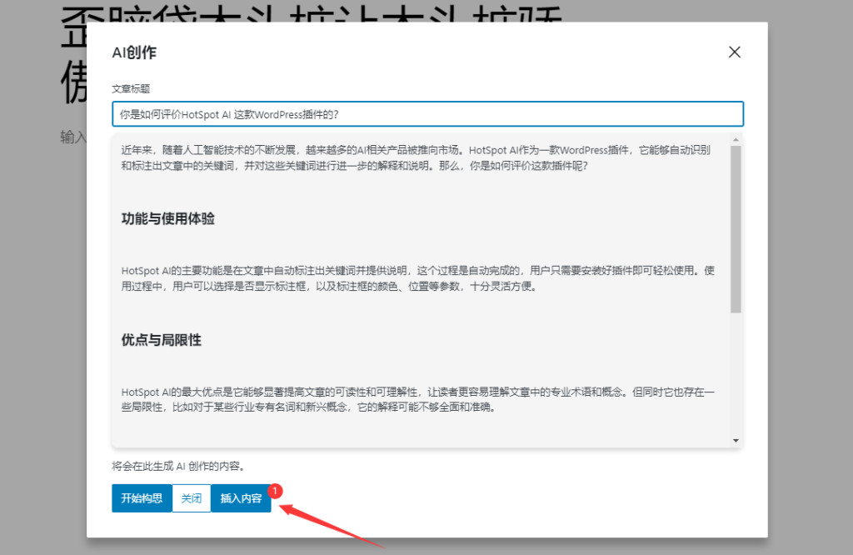Click the 插入内容 button
Image resolution: width=853 pixels, height=555 pixels.
point(241,497)
